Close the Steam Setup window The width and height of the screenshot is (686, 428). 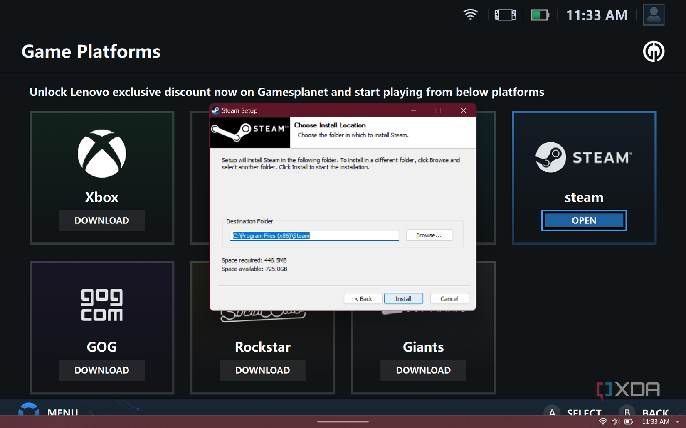(x=464, y=110)
